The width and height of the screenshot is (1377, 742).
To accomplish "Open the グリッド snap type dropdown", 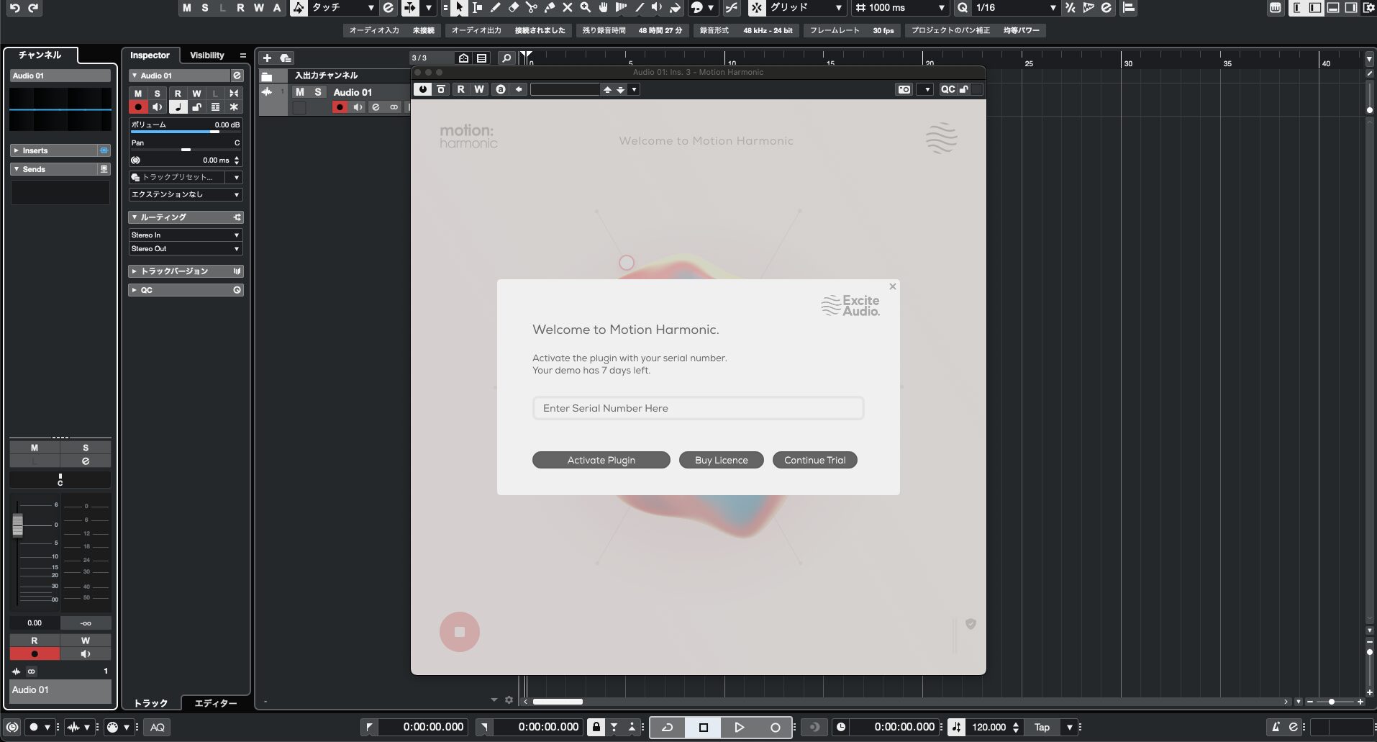I will (x=806, y=8).
